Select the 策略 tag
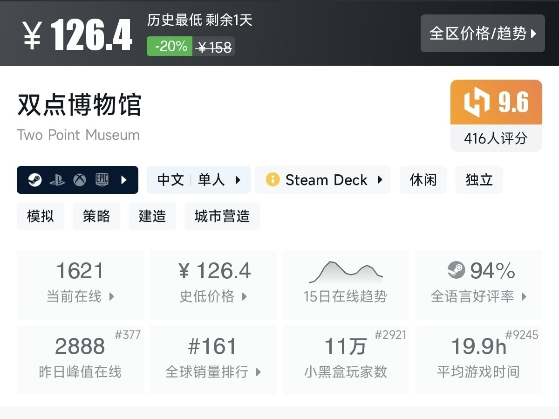 (96, 216)
